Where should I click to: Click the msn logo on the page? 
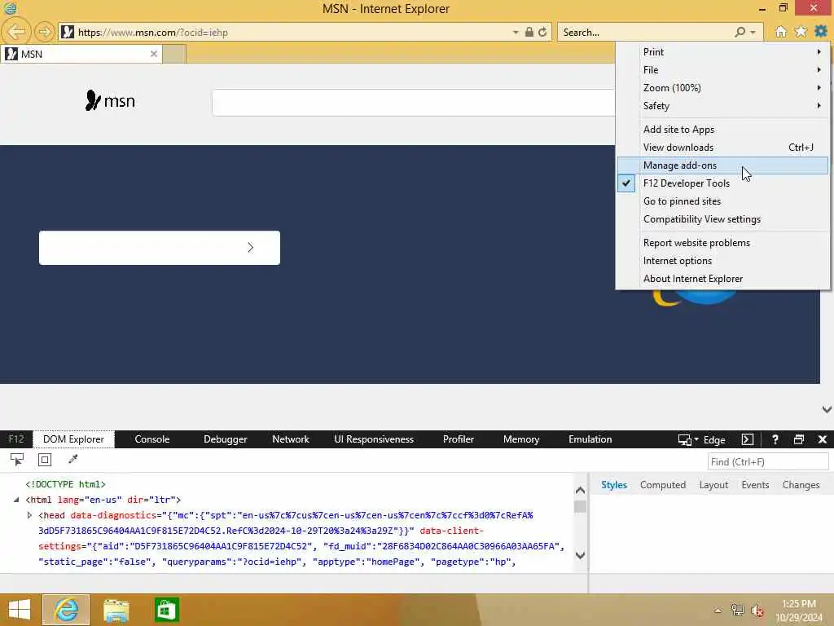click(x=110, y=100)
